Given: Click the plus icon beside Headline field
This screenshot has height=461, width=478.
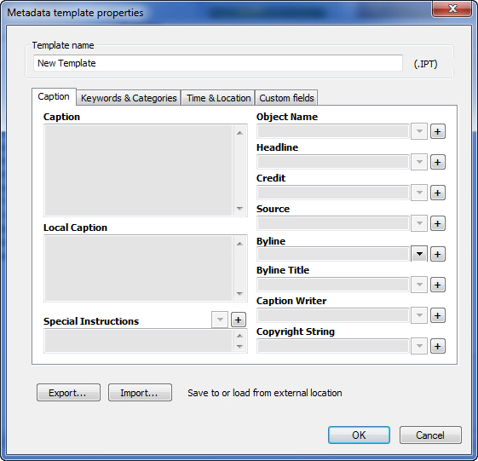Looking at the screenshot, I should [438, 162].
